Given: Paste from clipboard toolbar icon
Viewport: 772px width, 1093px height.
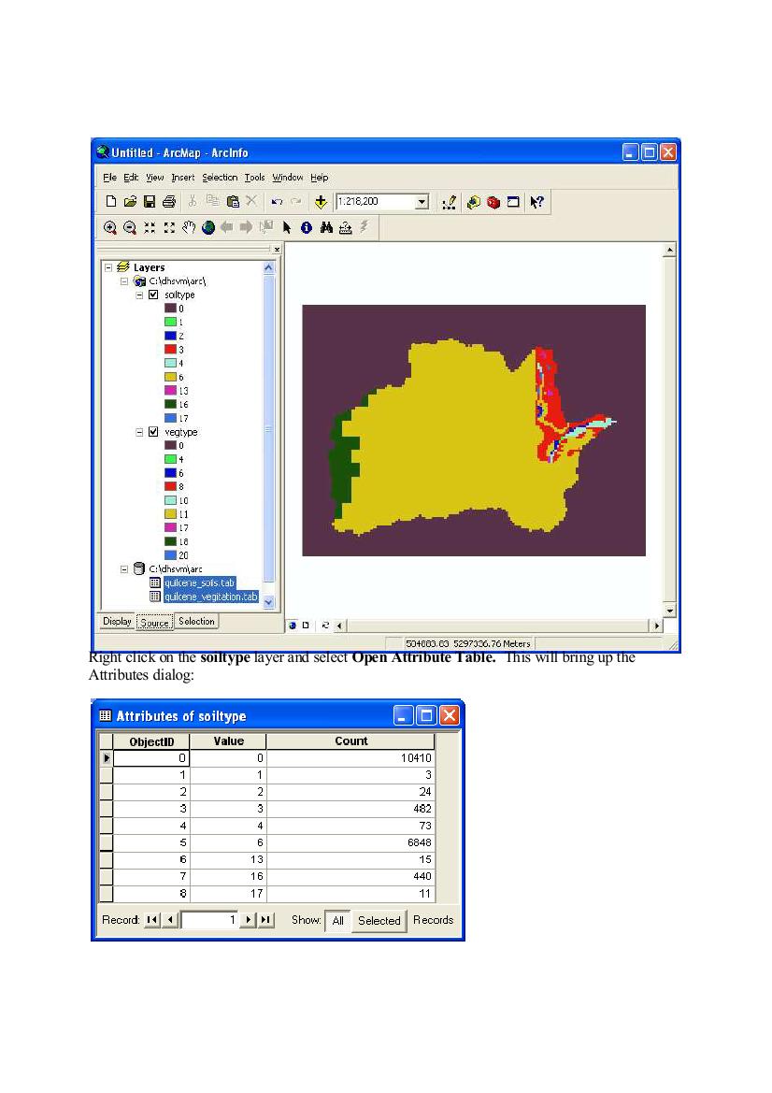Looking at the screenshot, I should coord(233,201).
